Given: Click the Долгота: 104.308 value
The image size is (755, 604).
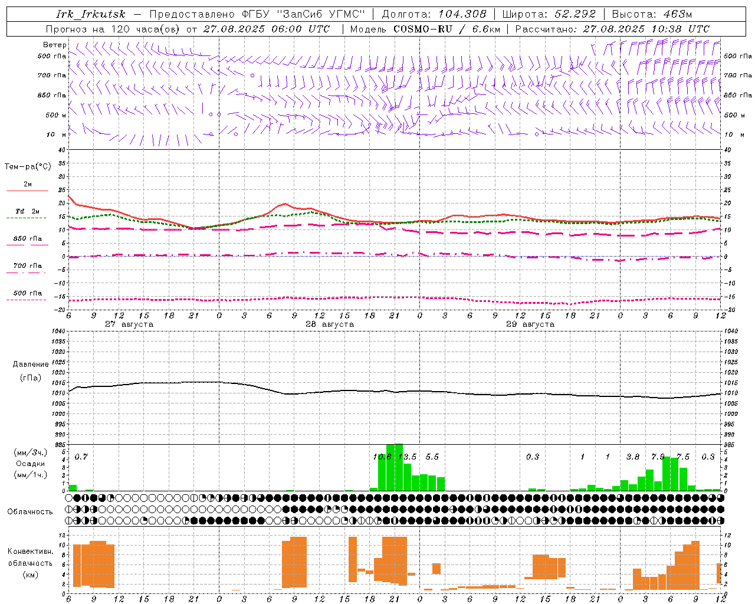Looking at the screenshot, I should click(x=434, y=14).
